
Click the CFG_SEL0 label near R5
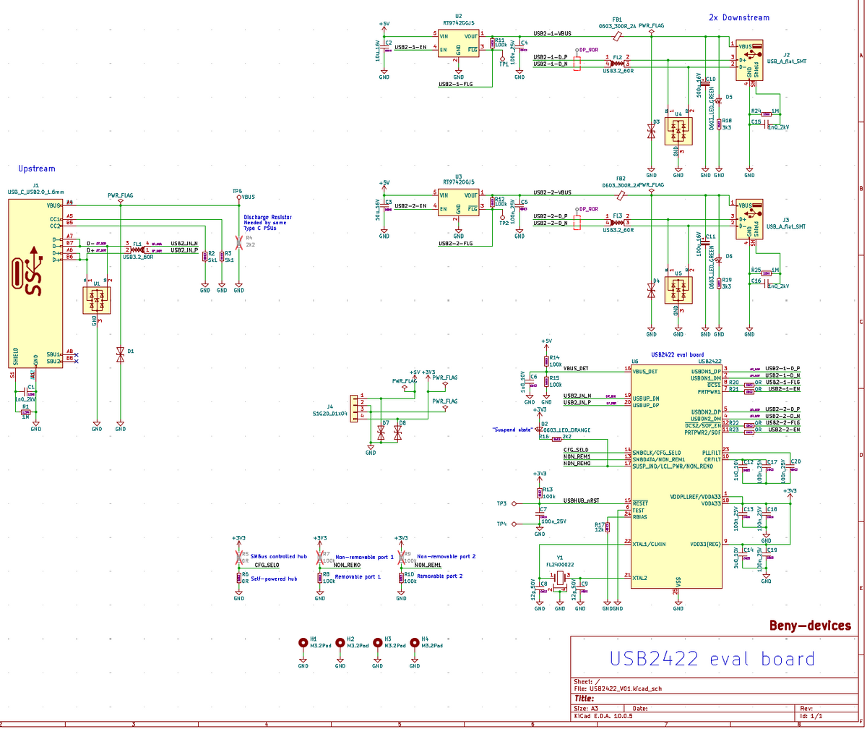pos(267,564)
